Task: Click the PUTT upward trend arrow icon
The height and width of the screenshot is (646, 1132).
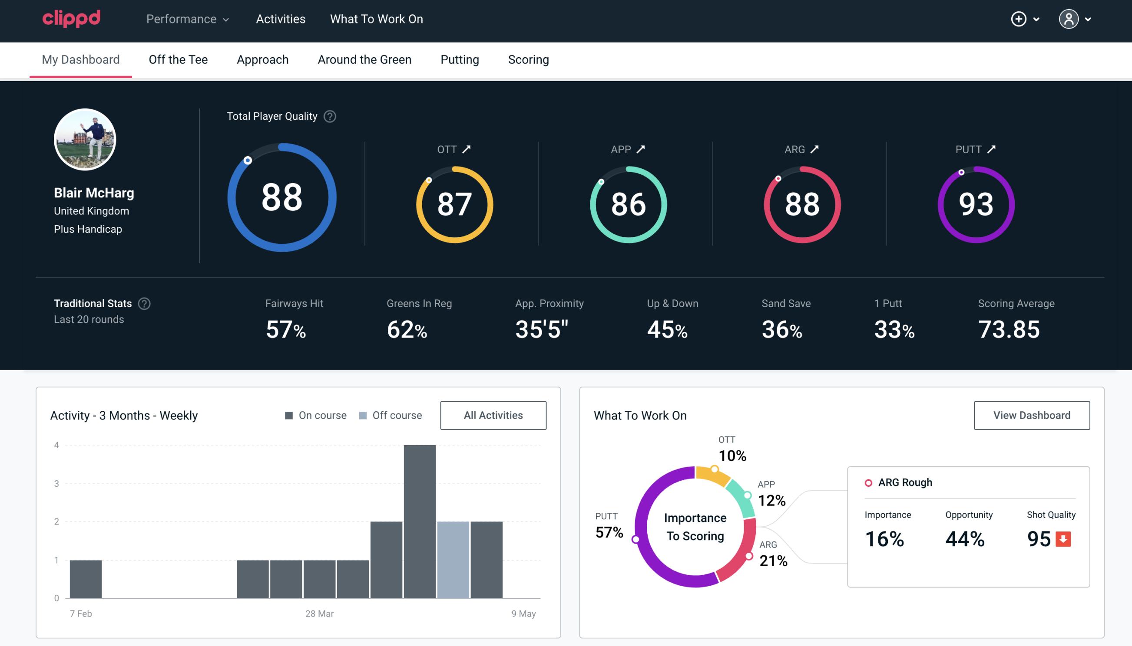Action: tap(993, 149)
